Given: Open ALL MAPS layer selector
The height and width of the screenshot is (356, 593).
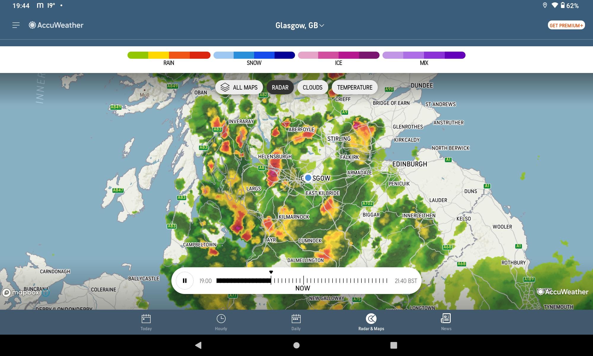Looking at the screenshot, I should tap(239, 88).
